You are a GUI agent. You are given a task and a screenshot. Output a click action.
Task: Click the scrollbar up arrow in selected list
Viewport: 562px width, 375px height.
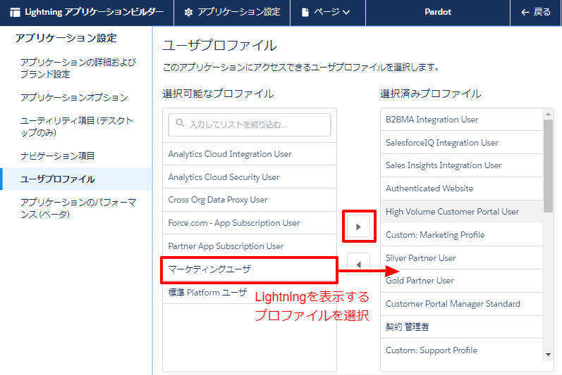tap(548, 114)
